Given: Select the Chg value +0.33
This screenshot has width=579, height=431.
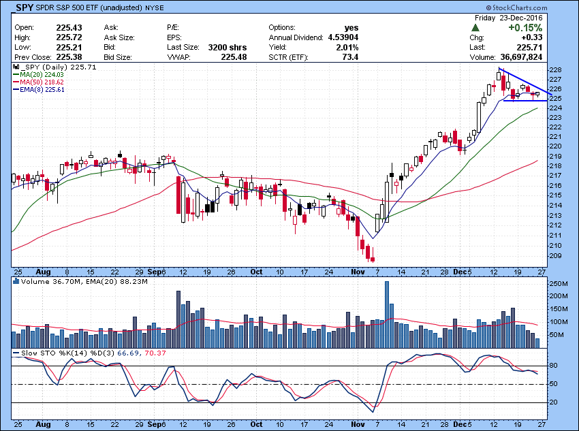Looking at the screenshot, I should [x=532, y=37].
